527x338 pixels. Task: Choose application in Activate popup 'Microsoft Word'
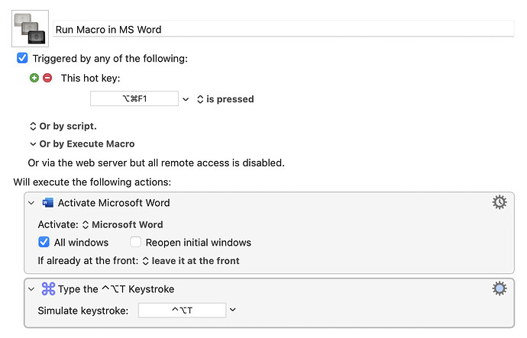pyautogui.click(x=123, y=224)
